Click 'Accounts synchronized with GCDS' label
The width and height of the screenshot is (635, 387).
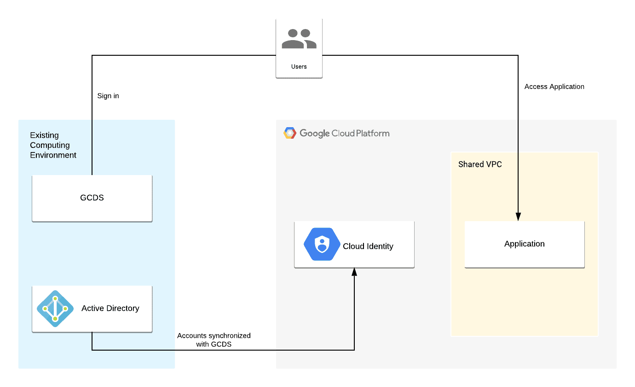coord(214,340)
